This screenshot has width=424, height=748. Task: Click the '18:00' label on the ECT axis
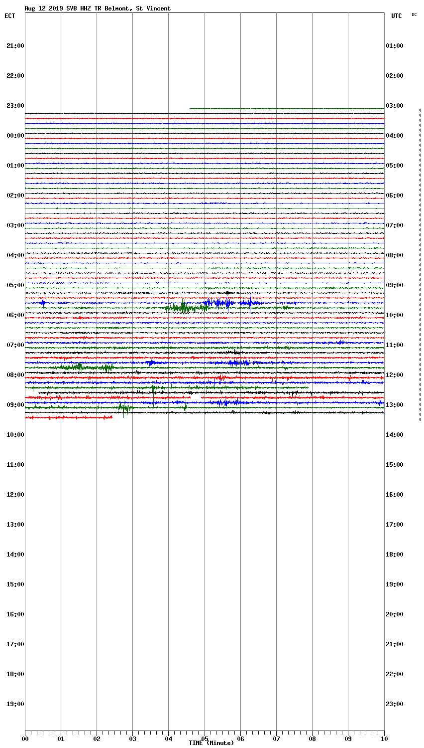coord(15,674)
